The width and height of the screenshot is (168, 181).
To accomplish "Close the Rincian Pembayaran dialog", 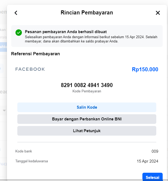I will tap(158, 13).
